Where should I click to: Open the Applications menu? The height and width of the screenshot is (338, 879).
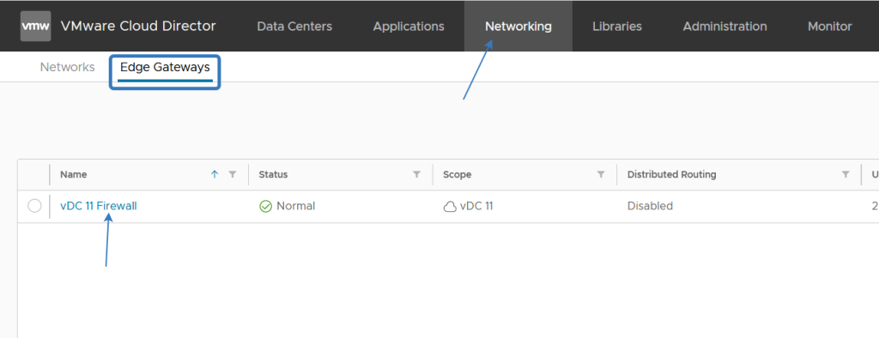[x=409, y=27]
